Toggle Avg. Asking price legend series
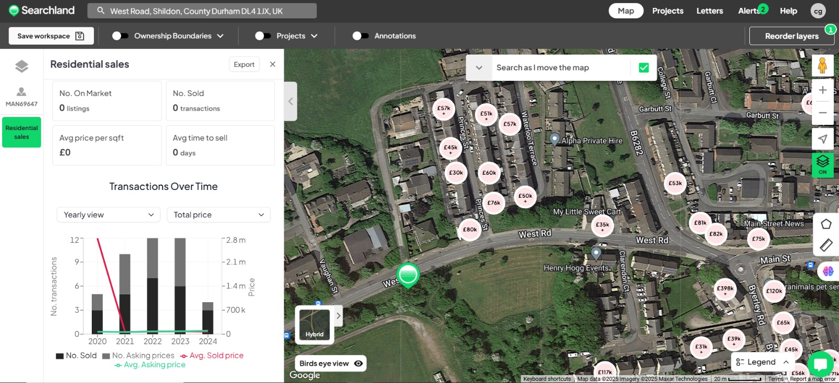The height and width of the screenshot is (383, 839). pos(150,365)
